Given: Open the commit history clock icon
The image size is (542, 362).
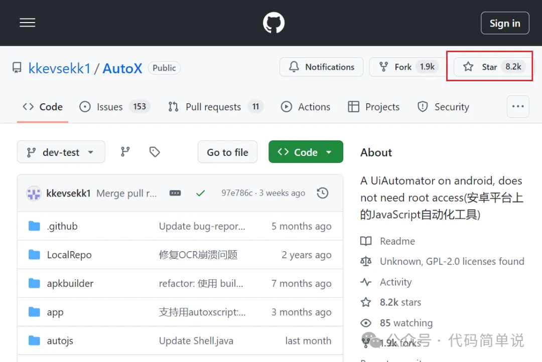Looking at the screenshot, I should (x=323, y=193).
